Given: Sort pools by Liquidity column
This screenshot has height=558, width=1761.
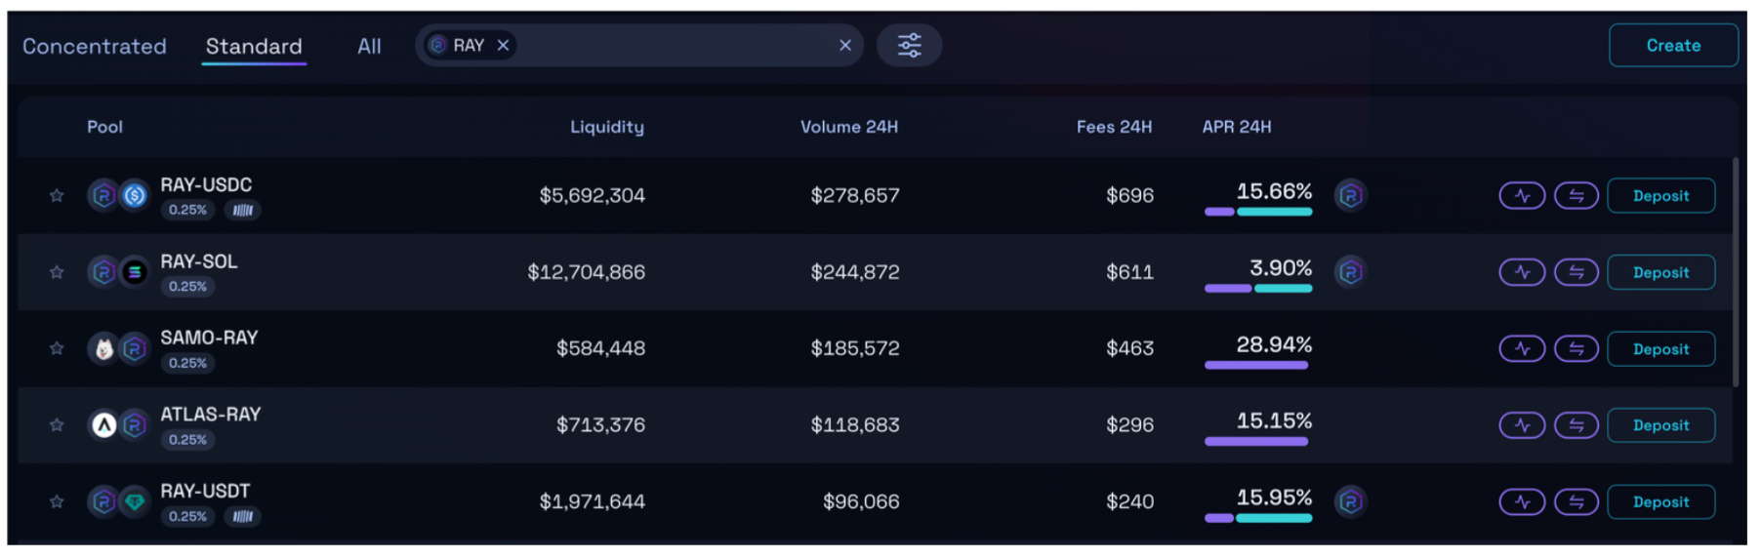Looking at the screenshot, I should (606, 127).
